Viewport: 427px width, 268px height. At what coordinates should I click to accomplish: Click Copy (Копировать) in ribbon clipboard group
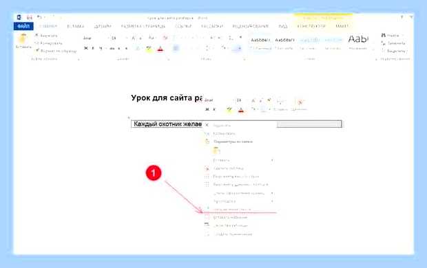click(48, 43)
